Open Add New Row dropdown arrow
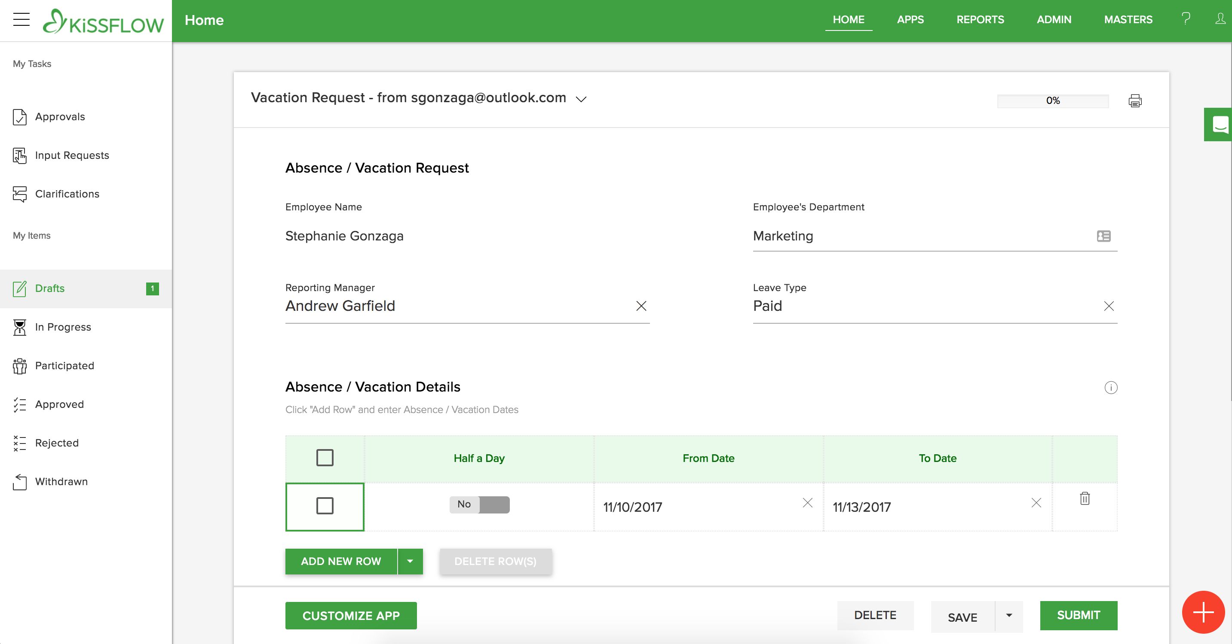This screenshot has height=644, width=1232. (x=410, y=561)
